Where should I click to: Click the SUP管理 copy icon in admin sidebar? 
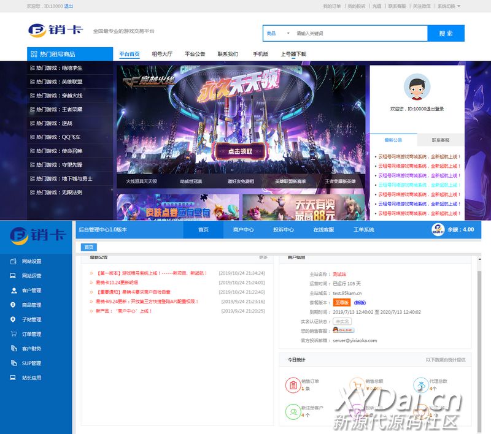point(14,363)
